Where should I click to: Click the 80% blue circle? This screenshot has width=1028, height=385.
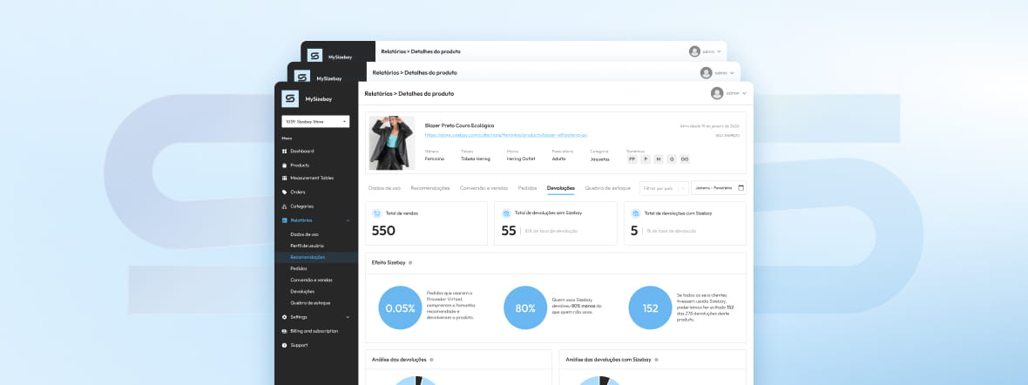click(525, 307)
